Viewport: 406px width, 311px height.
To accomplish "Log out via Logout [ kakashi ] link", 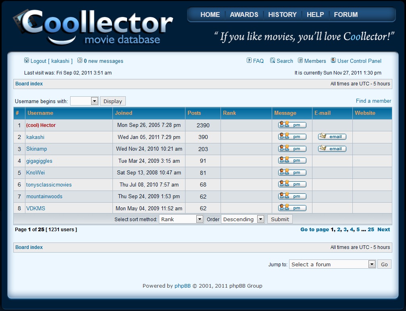I will 52,61.
